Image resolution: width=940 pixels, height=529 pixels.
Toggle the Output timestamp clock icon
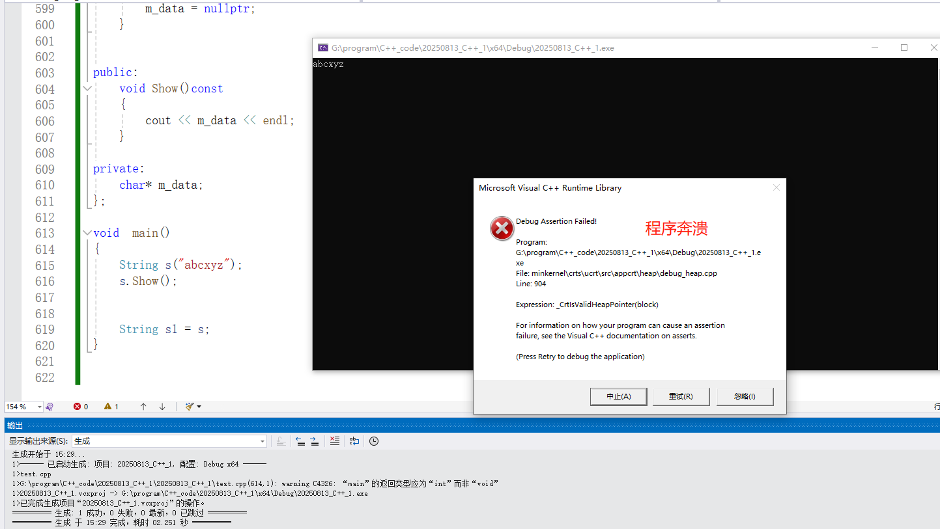pos(374,441)
